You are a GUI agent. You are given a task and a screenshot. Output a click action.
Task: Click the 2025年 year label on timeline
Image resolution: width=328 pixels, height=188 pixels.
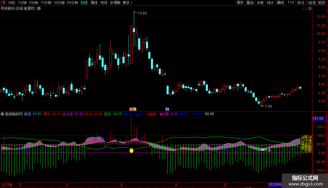click(7, 185)
